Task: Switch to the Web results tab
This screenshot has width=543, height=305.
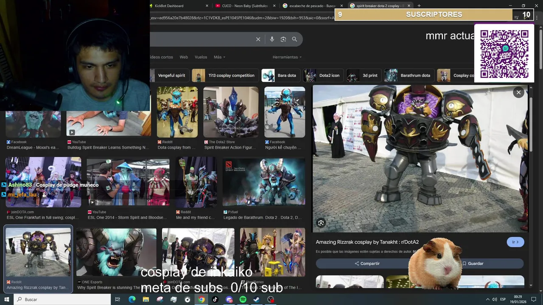Action: click(184, 57)
